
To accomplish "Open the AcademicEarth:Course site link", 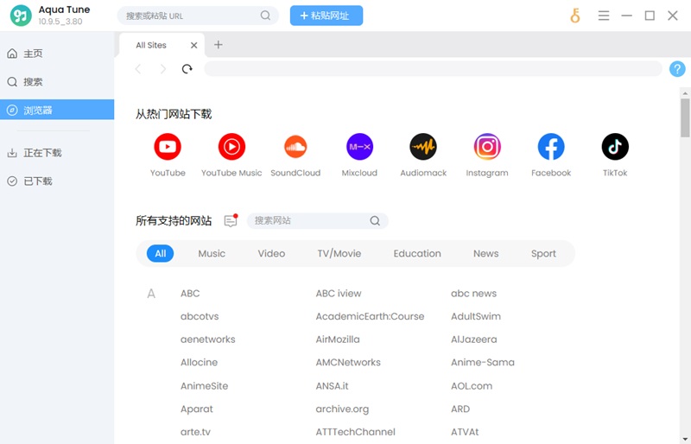I will tap(370, 316).
